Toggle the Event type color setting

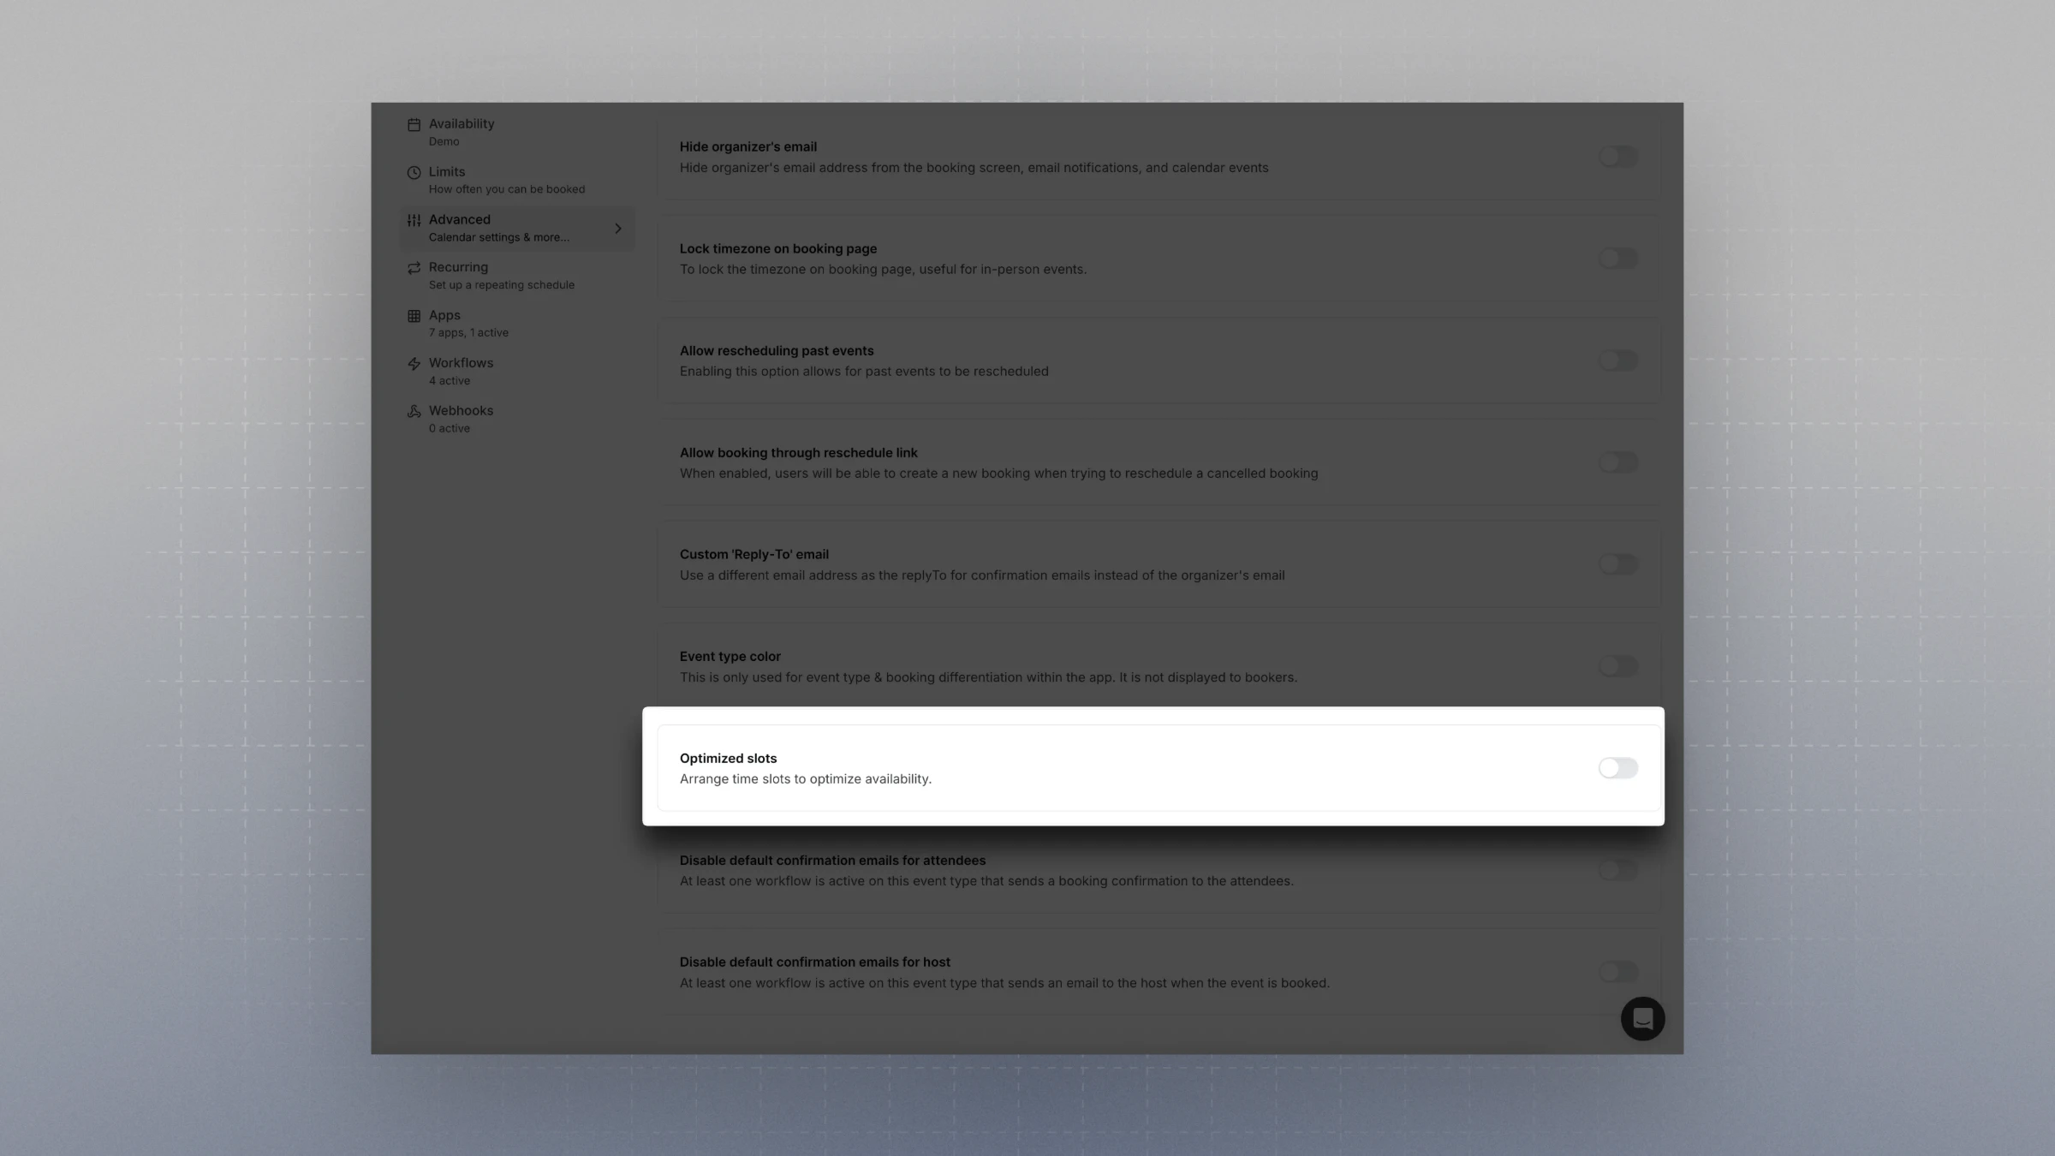click(x=1617, y=665)
